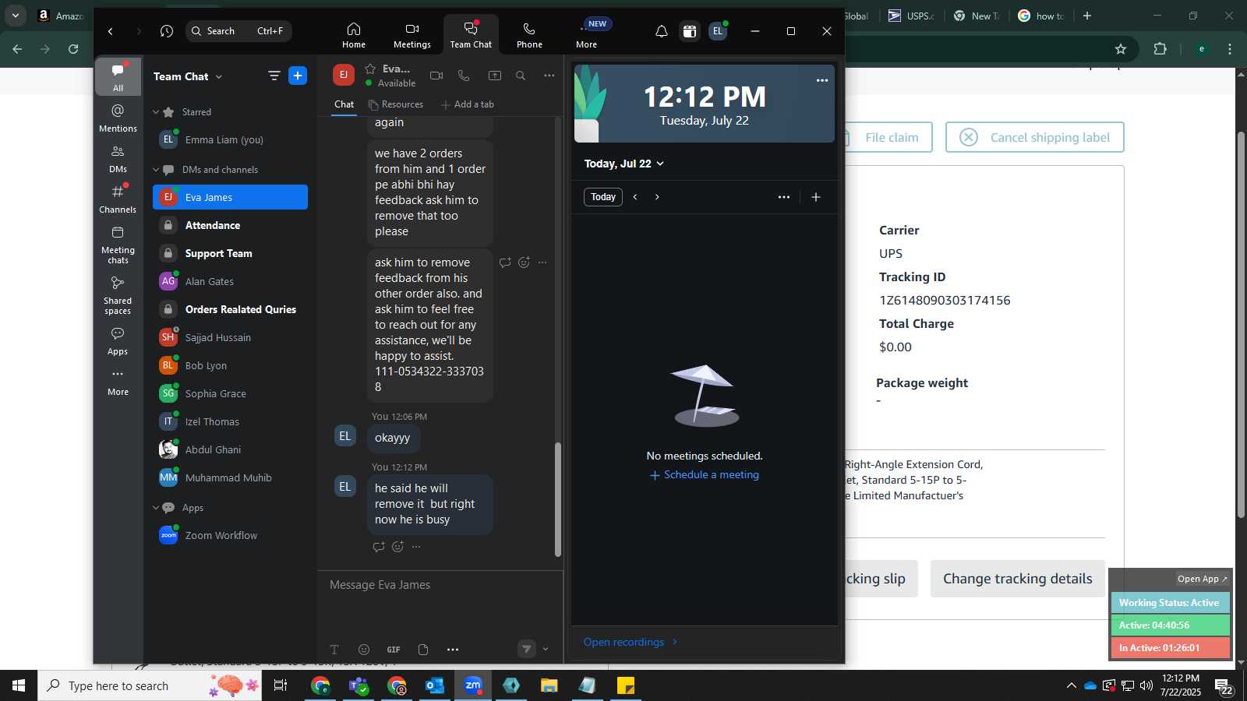This screenshot has width=1247, height=701.
Task: Open notifications bell in Zoom
Action: tap(661, 31)
